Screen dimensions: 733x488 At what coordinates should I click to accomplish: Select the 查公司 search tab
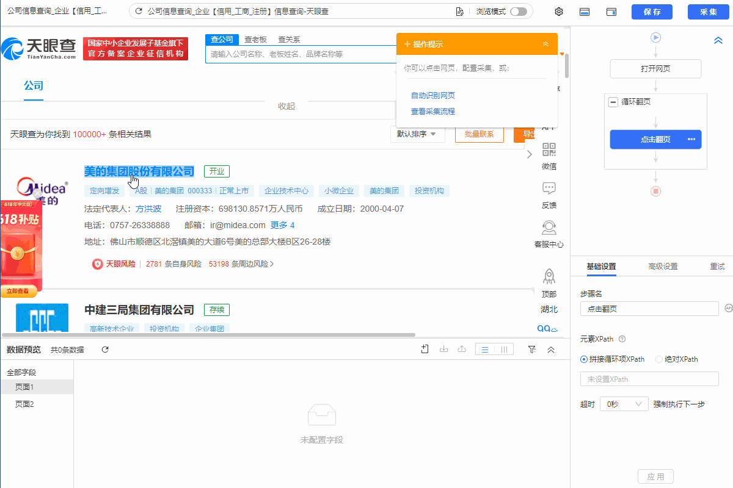(222, 39)
